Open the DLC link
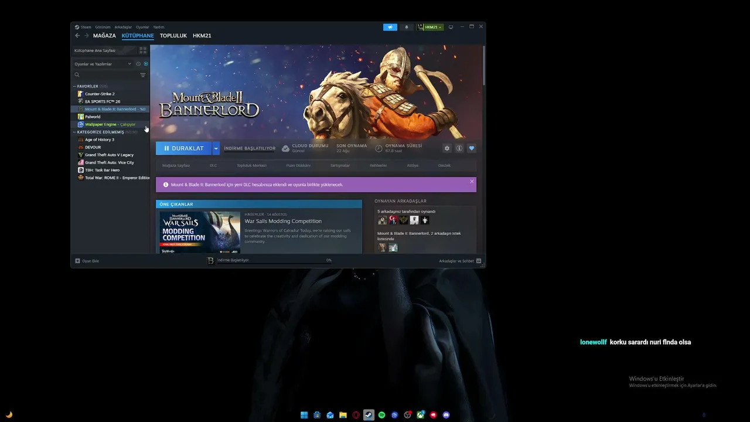The width and height of the screenshot is (750, 422). point(213,165)
